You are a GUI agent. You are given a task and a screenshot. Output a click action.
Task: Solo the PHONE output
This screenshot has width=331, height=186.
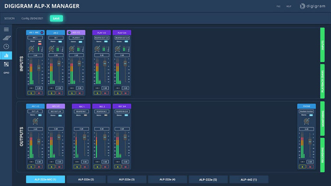click(302, 167)
